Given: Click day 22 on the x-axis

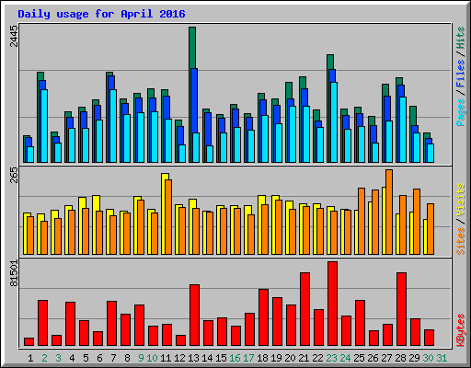Looking at the screenshot, I should [317, 358].
